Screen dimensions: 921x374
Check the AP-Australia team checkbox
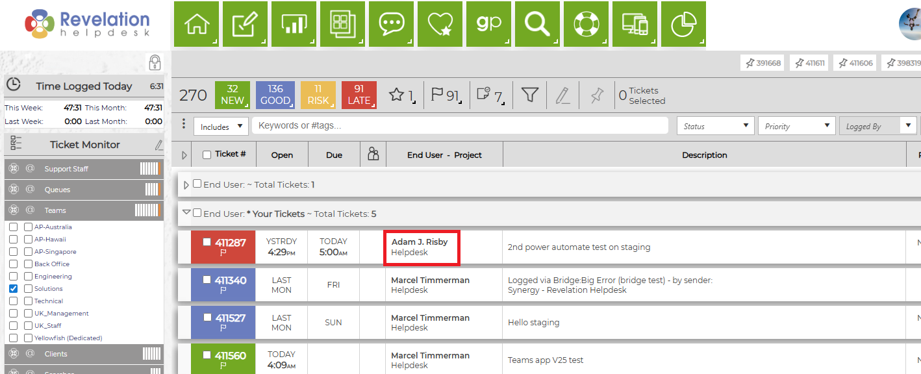[x=13, y=227]
